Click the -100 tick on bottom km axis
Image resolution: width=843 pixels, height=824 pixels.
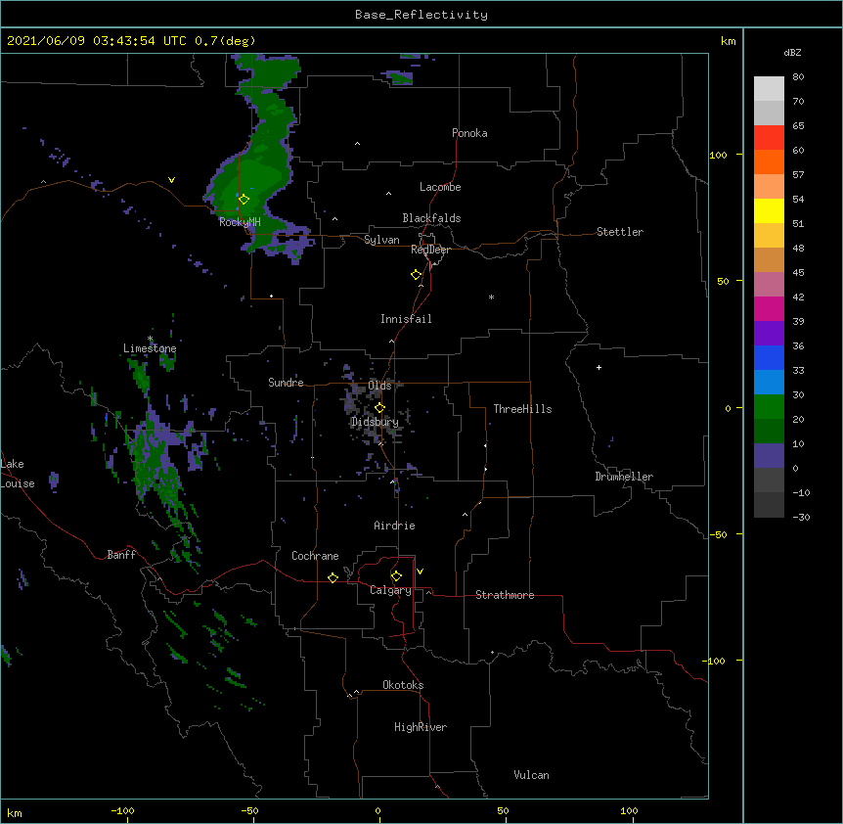pyautogui.click(x=122, y=811)
